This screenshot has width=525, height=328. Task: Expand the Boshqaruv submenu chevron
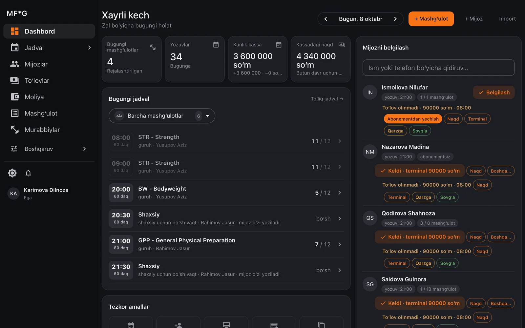coord(84,149)
